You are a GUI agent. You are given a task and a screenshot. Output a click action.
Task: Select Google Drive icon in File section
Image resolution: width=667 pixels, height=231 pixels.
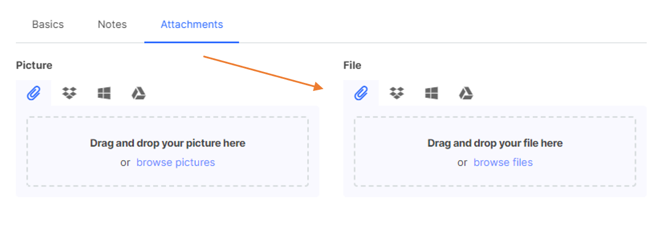coord(466,93)
